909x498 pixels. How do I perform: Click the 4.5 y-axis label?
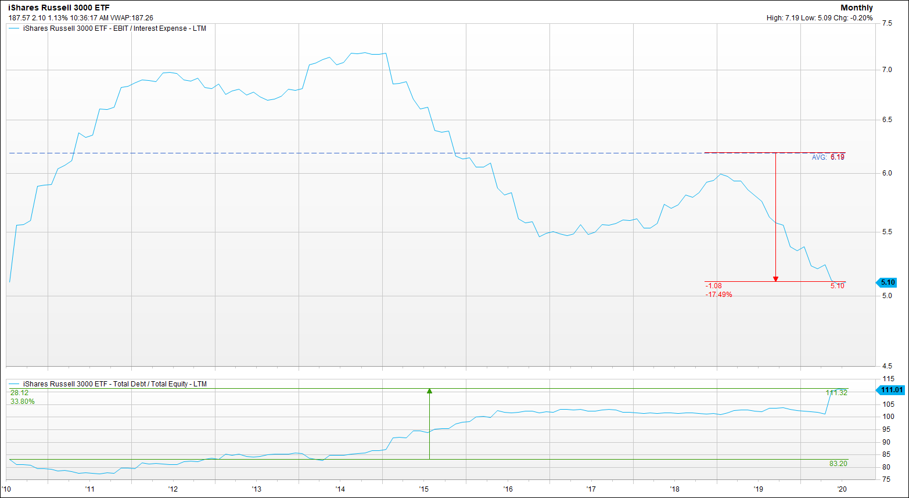887,366
